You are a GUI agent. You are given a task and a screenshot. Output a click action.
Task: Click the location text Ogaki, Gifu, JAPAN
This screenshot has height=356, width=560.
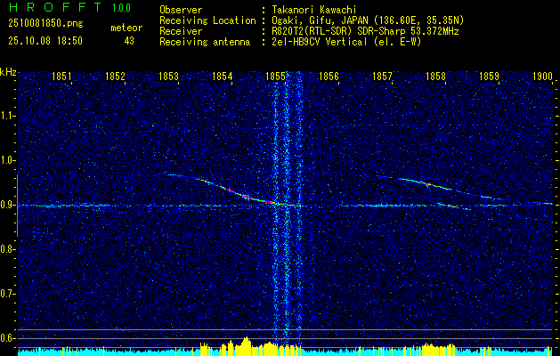coord(318,20)
